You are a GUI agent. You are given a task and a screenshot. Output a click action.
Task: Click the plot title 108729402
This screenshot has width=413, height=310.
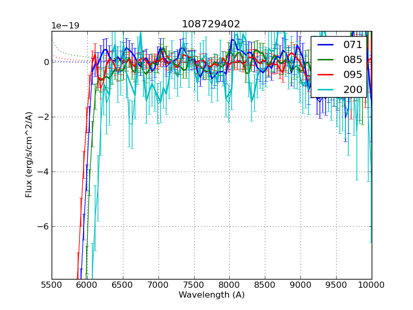(211, 24)
